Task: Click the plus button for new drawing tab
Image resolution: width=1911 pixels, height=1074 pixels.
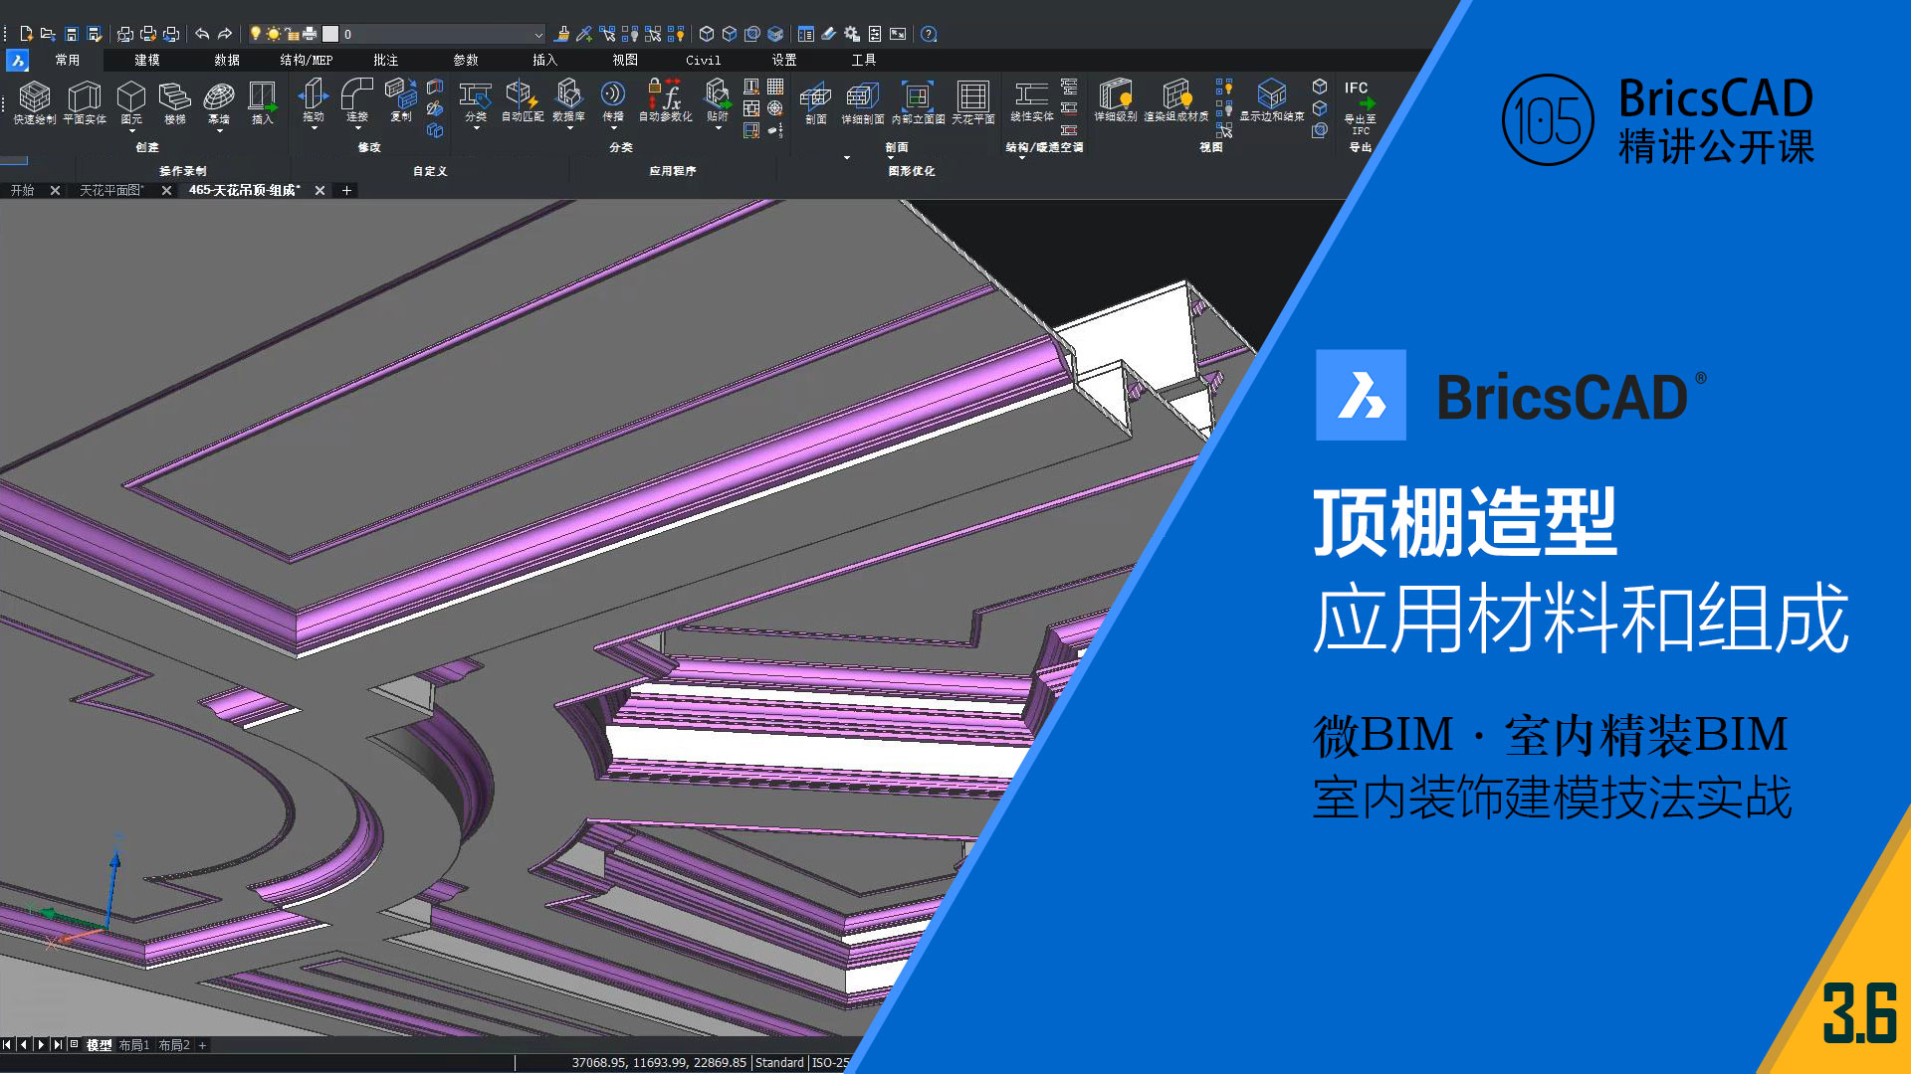Action: (x=346, y=190)
